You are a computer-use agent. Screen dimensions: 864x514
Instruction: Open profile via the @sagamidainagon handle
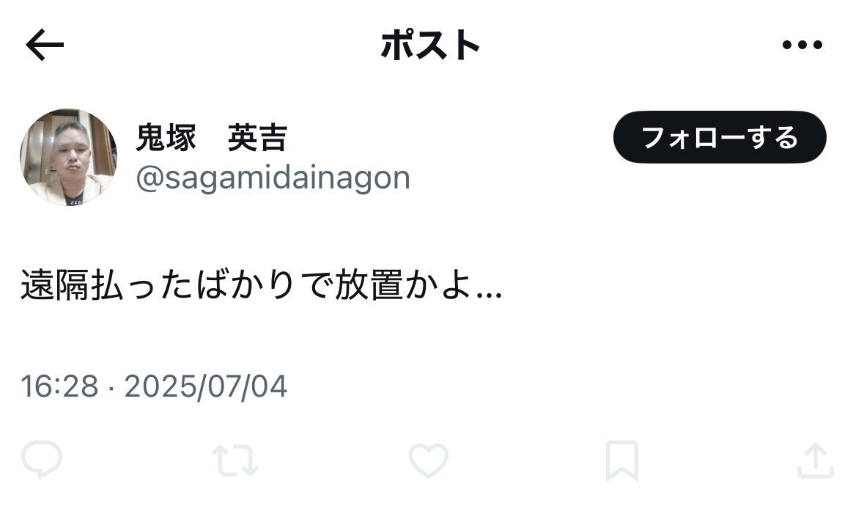(x=273, y=178)
